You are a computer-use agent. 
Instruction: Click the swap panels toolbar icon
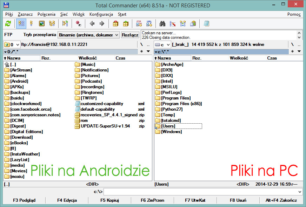coord(65,23)
